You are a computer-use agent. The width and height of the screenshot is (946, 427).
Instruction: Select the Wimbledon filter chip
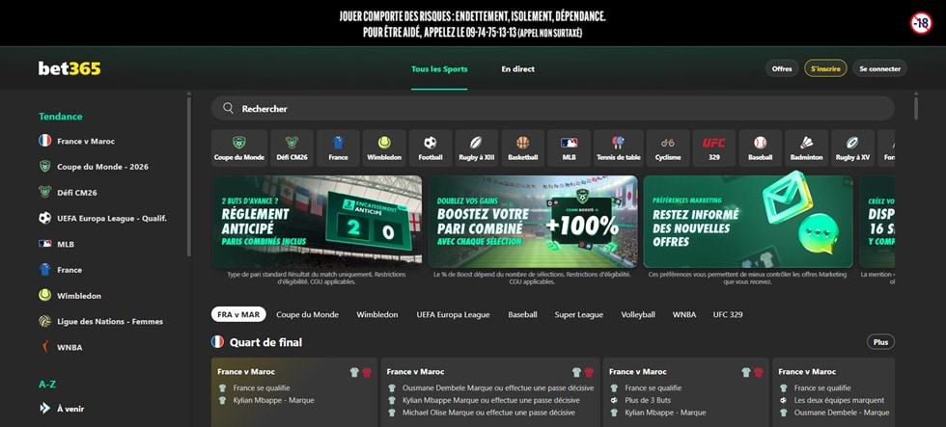point(377,314)
